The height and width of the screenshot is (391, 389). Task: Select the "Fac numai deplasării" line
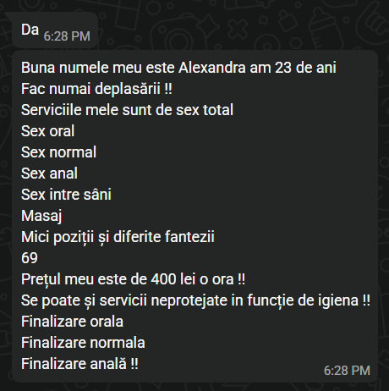click(96, 89)
